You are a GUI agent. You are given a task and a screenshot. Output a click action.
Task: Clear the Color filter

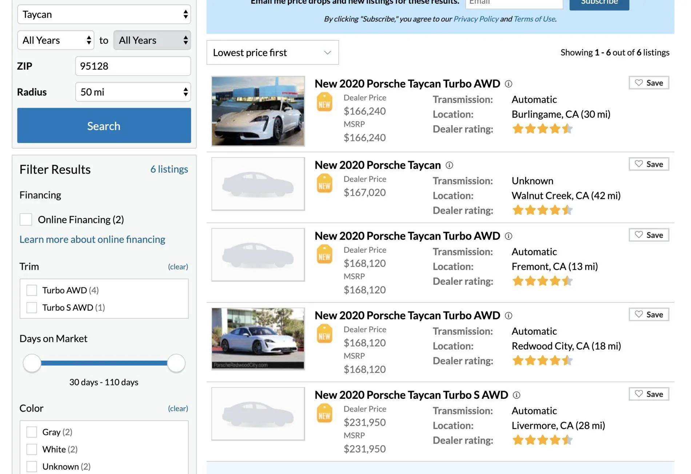click(x=178, y=409)
